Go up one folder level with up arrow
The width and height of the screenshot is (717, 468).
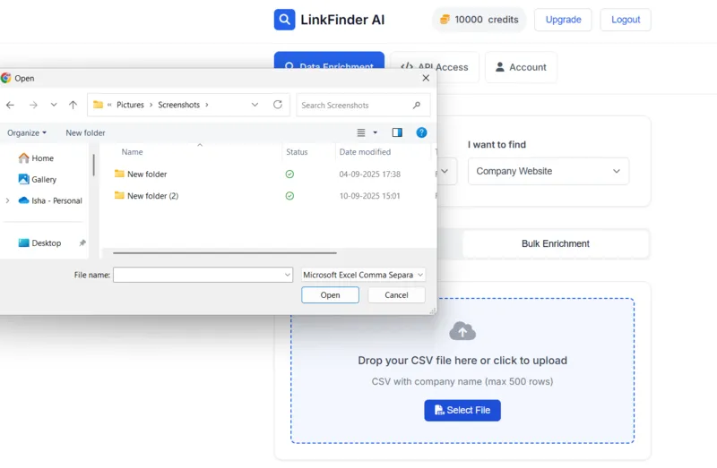point(73,105)
